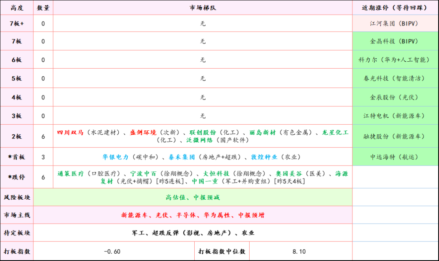Click the "3板" row label

click(x=17, y=116)
